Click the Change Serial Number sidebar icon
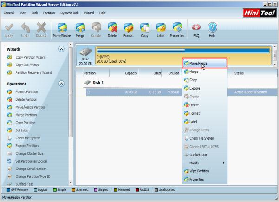Image resolution: width=279 pixels, height=202 pixels. pyautogui.click(x=10, y=169)
